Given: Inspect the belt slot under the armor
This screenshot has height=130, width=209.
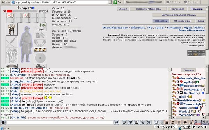Looking at the screenshot, I should click(11, 66).
